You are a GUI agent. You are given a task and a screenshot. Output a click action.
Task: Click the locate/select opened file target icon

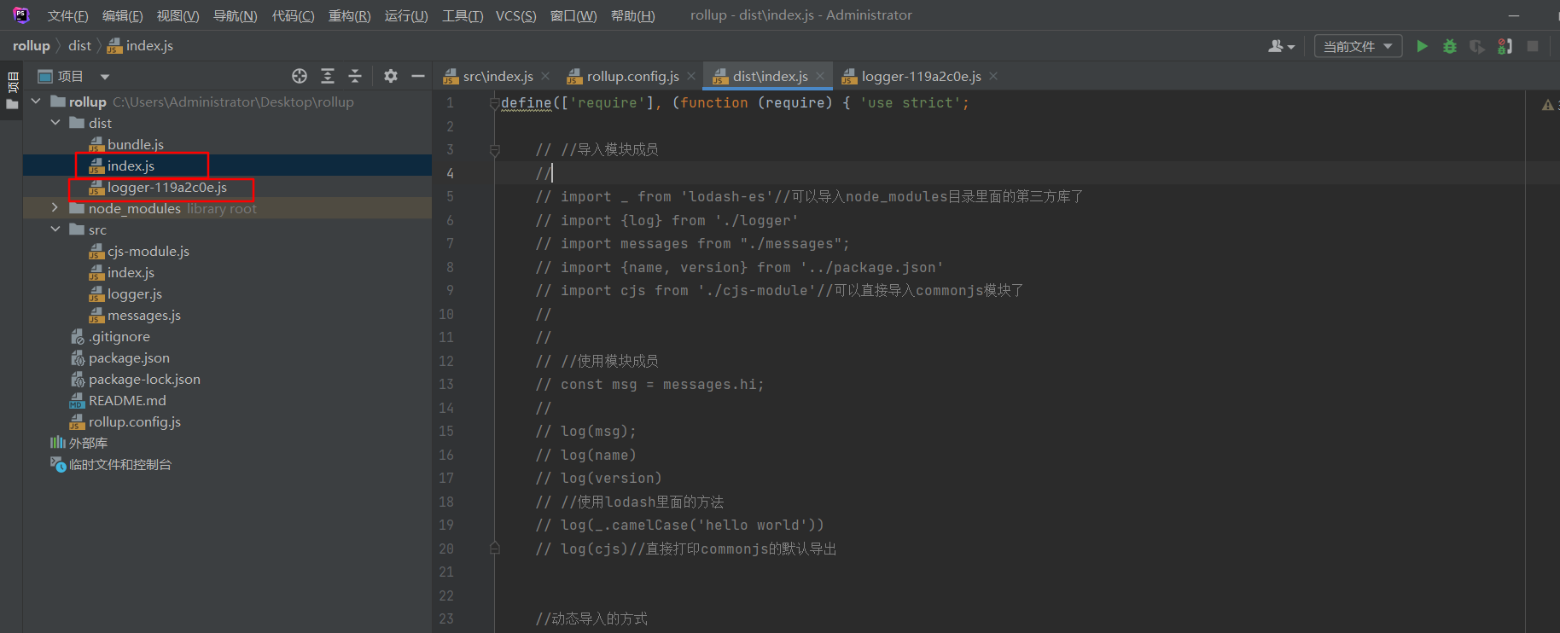(x=300, y=76)
